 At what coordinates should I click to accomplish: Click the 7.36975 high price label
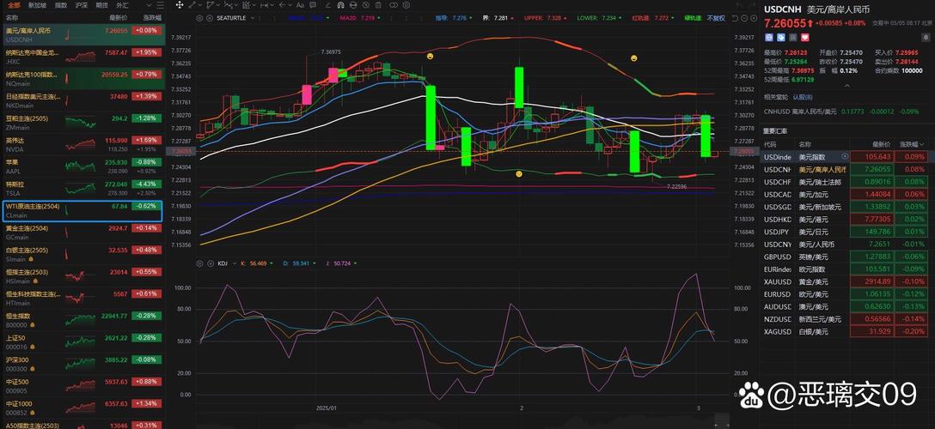click(330, 51)
